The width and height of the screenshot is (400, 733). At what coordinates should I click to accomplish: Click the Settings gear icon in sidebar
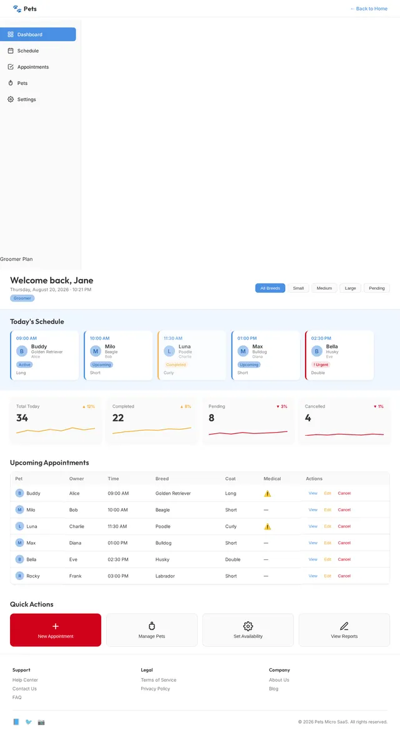tap(11, 99)
